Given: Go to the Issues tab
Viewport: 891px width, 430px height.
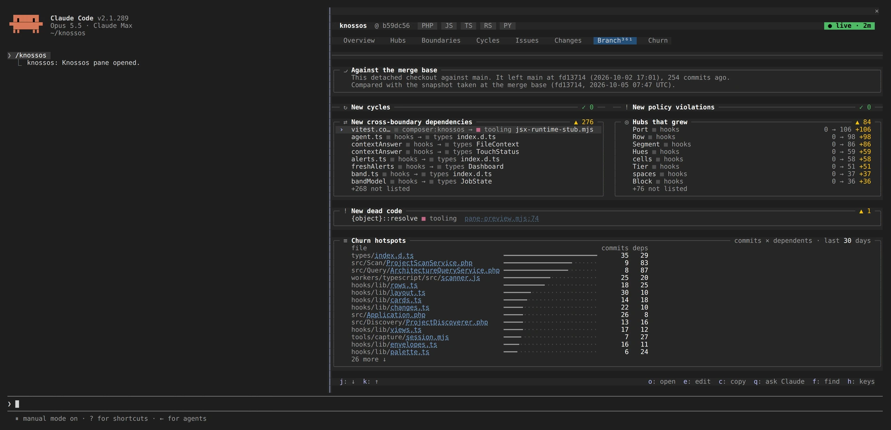Looking at the screenshot, I should tap(527, 41).
